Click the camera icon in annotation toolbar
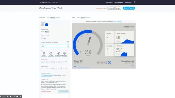 [x=17, y=96]
